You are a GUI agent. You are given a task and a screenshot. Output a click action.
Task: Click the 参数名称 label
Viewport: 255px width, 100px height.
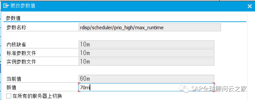point(16,28)
